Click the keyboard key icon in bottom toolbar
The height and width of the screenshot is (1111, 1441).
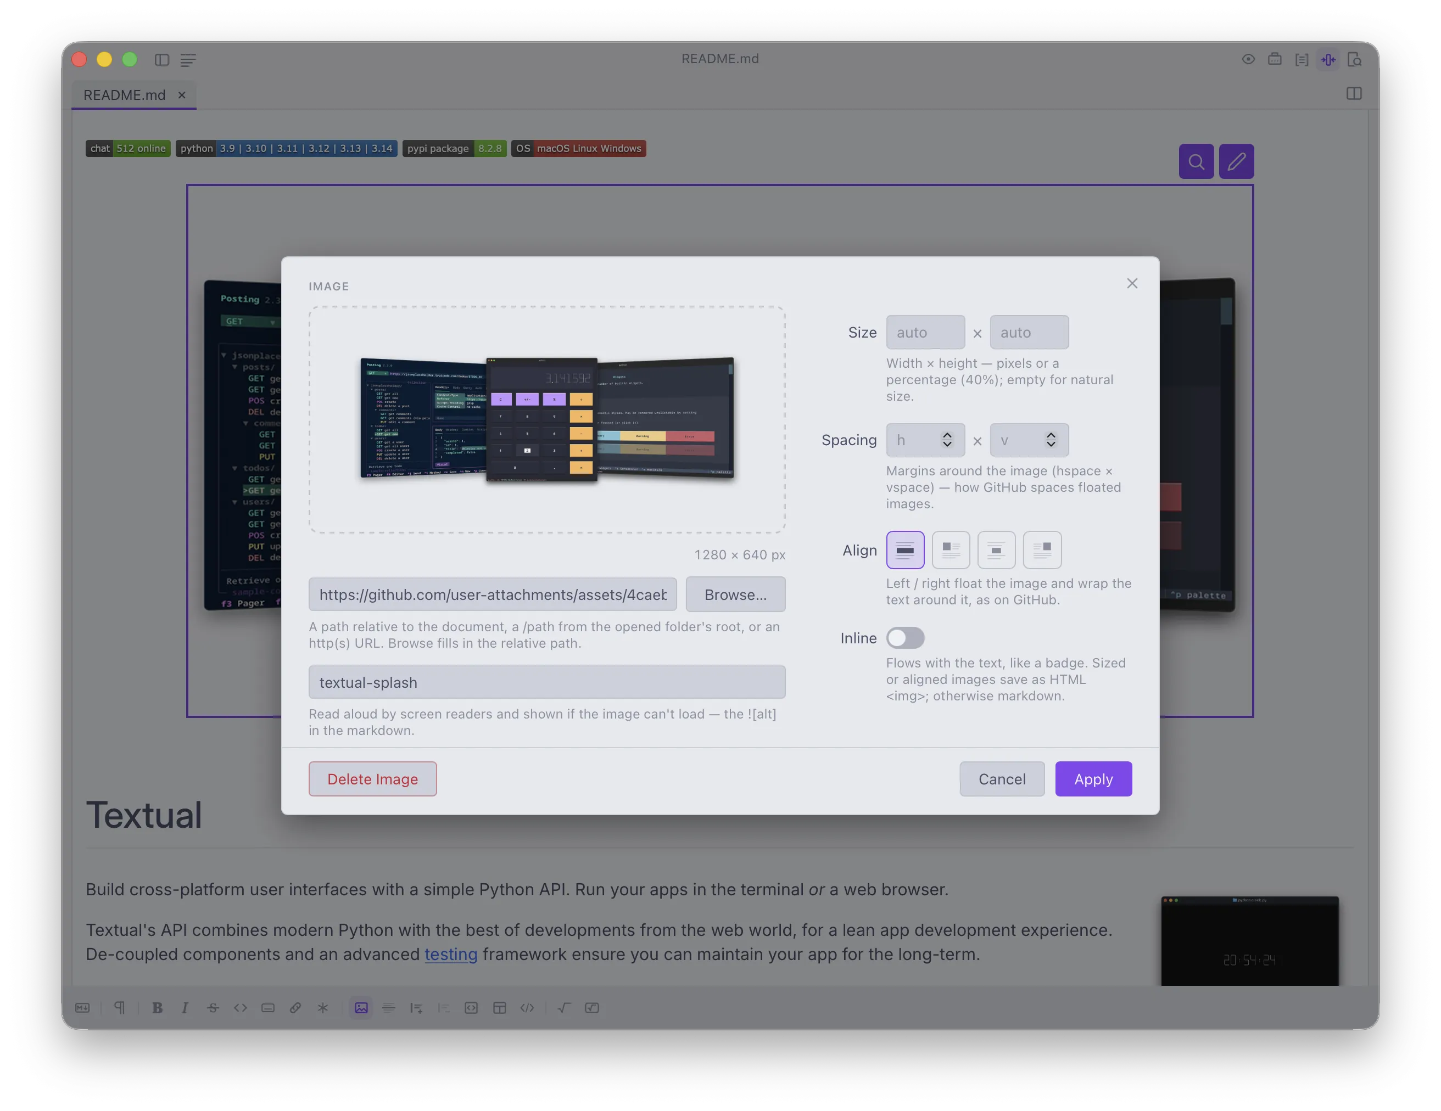pos(268,1007)
